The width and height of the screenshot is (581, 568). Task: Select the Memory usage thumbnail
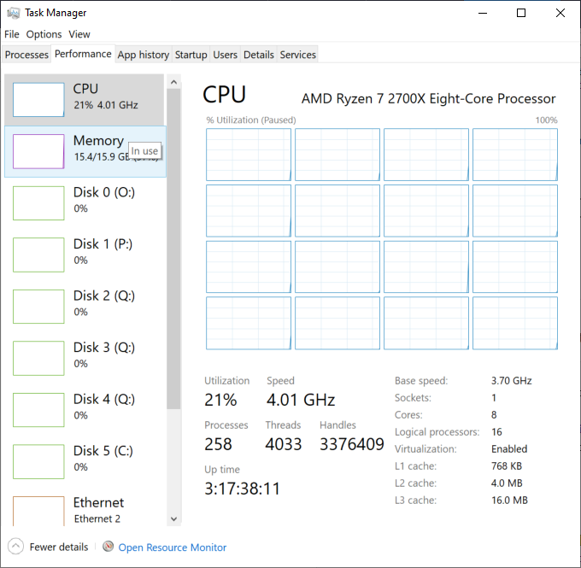pos(38,151)
